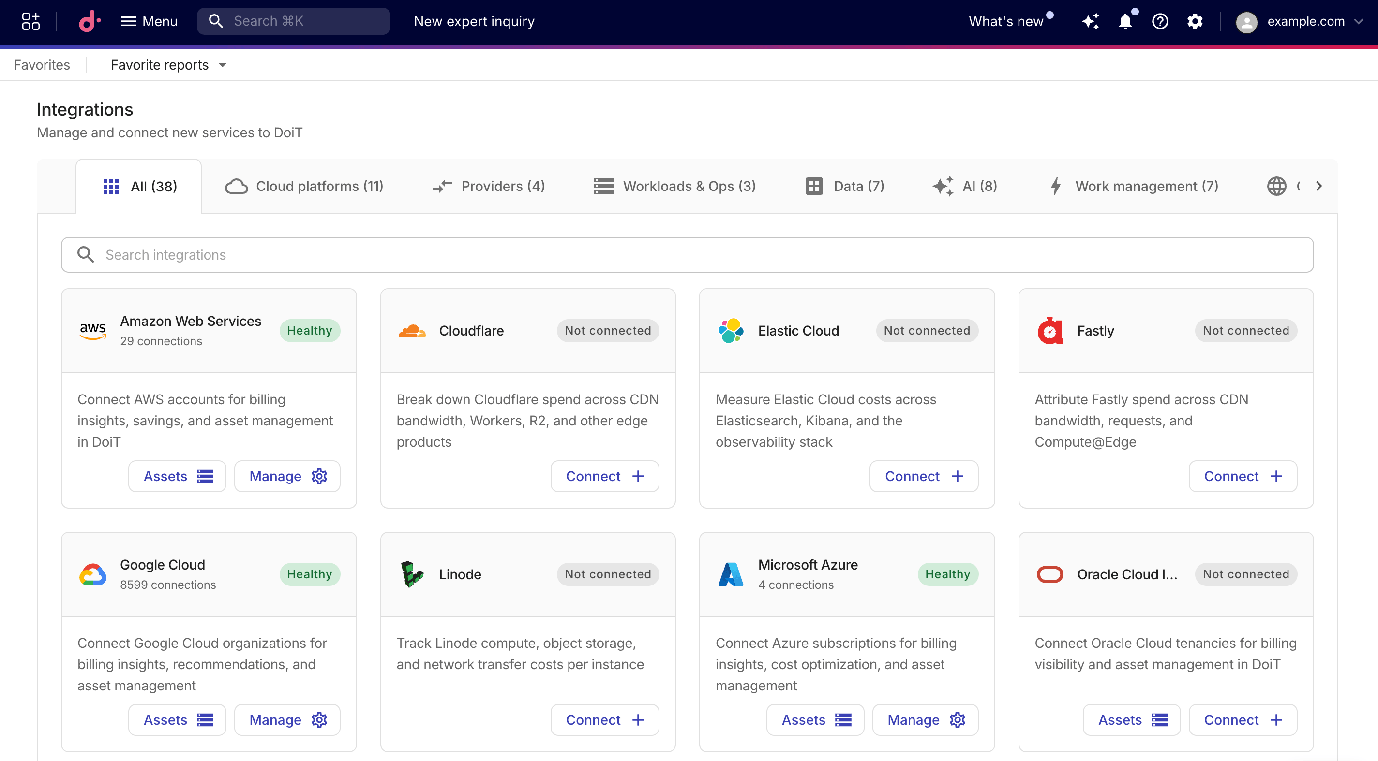Click the Fastly logo
This screenshot has height=761, width=1378.
[x=1049, y=331]
